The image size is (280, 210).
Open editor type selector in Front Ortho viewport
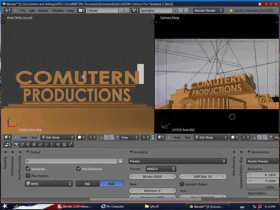(7, 137)
